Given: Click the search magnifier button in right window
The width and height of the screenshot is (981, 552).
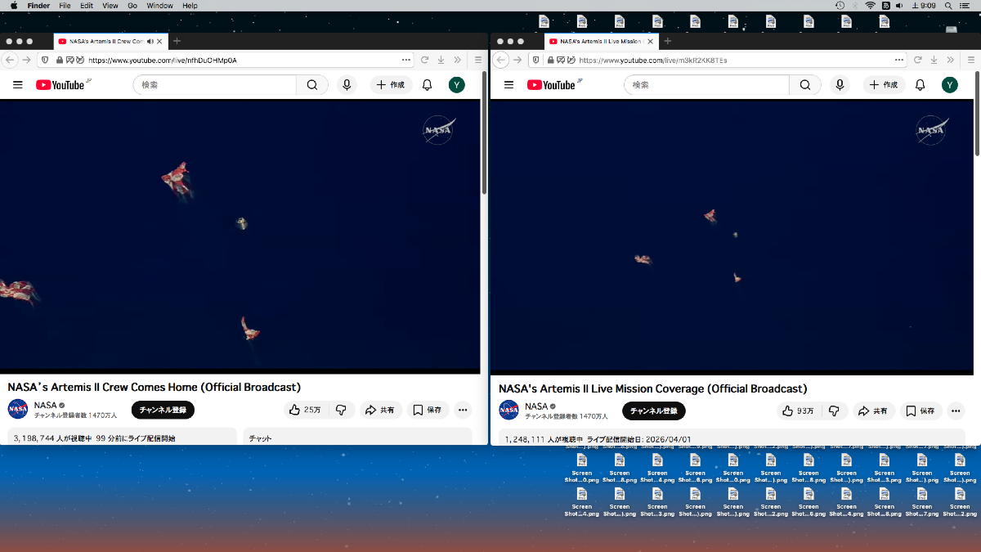Looking at the screenshot, I should click(805, 84).
